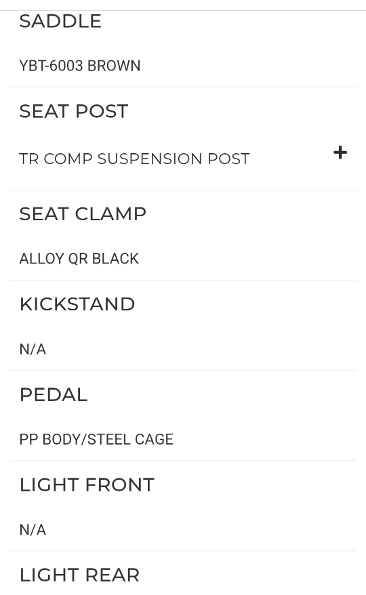Select the KICKSTAND heading

pyautogui.click(x=77, y=304)
